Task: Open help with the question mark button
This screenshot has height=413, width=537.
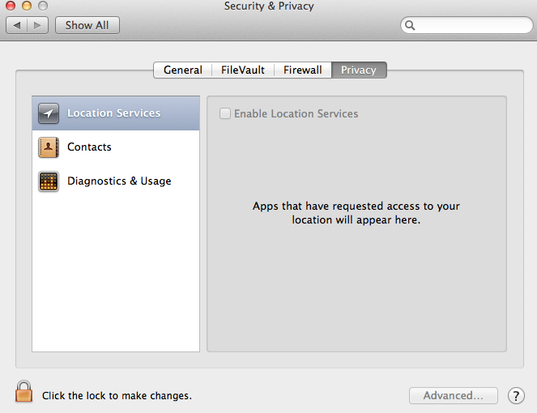Action: [516, 396]
